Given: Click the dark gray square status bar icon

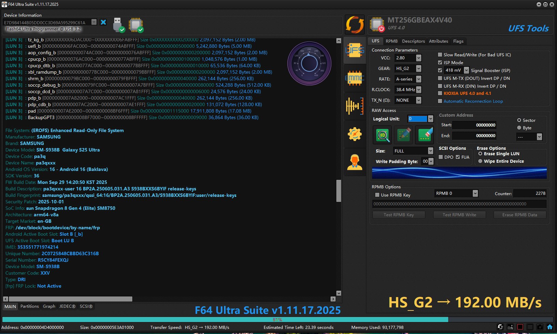Looking at the screenshot, I should pyautogui.click(x=530, y=327).
